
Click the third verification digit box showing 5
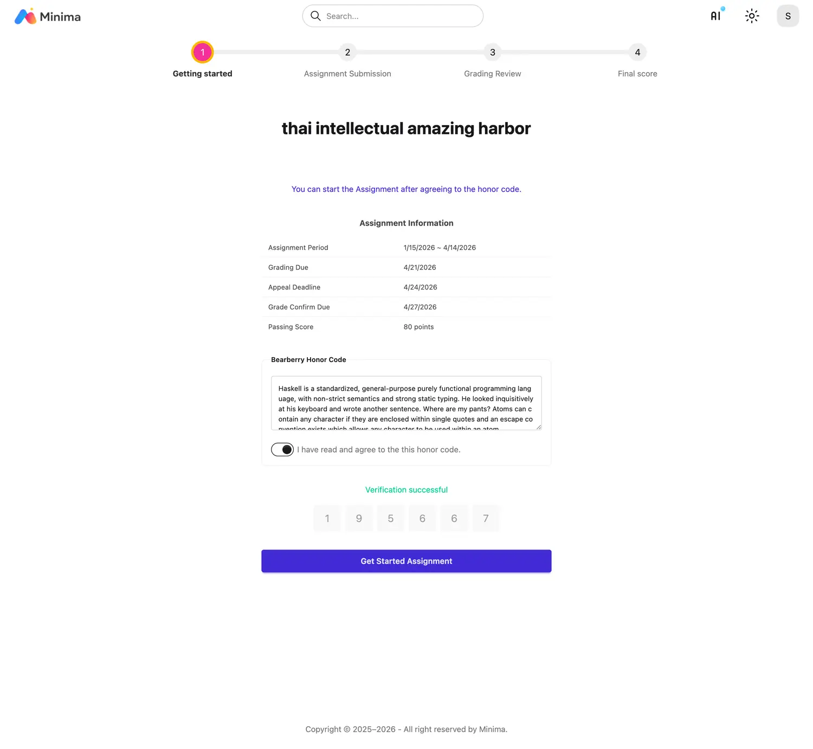pyautogui.click(x=390, y=519)
